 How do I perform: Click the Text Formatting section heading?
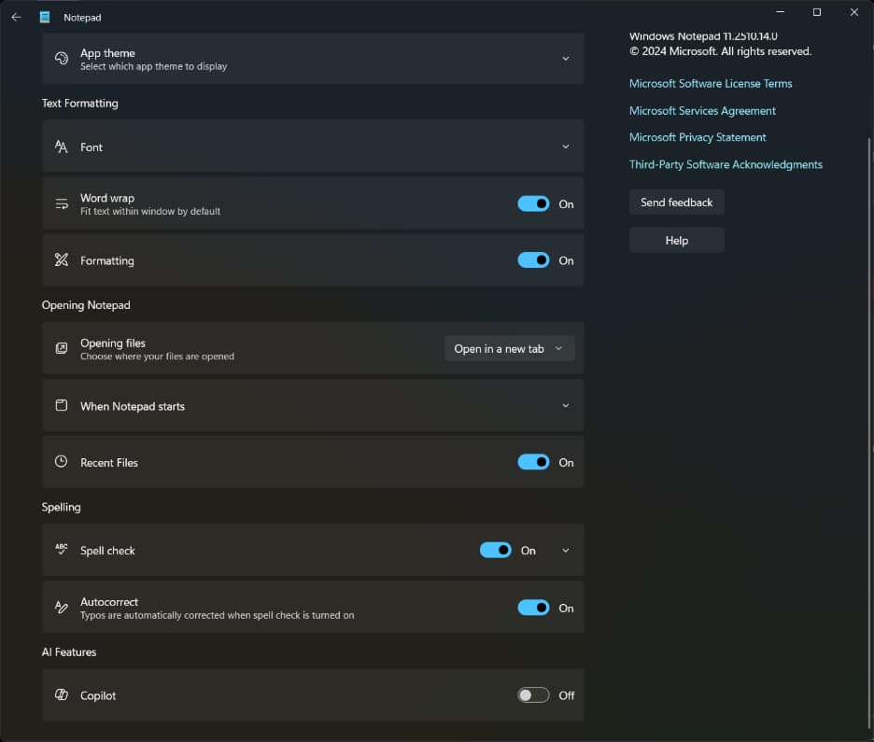point(79,103)
